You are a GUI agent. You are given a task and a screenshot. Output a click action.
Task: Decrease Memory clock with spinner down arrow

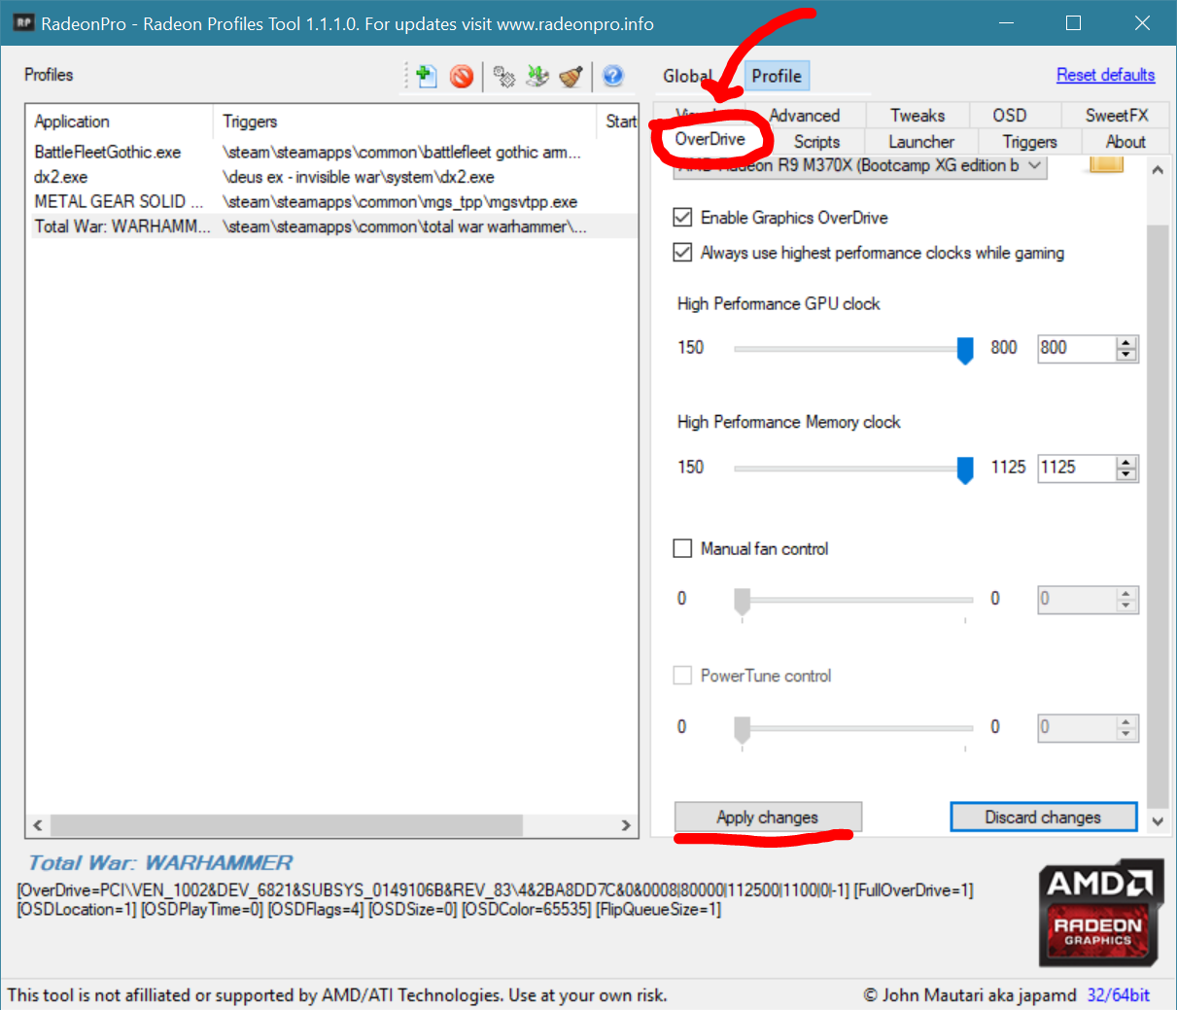(x=1126, y=473)
